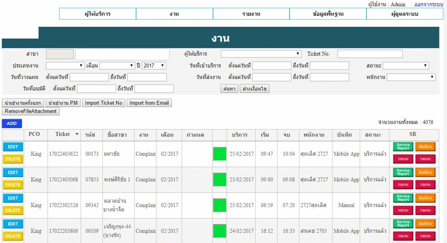Click Import from Email button

tap(149, 103)
